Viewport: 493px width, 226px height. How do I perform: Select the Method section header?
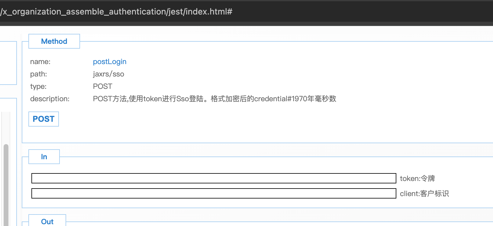[54, 41]
